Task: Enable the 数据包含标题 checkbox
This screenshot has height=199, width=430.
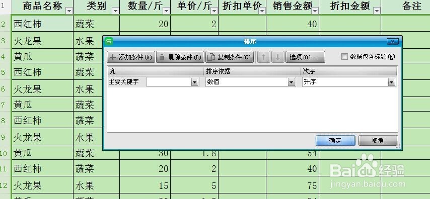Action: pyautogui.click(x=344, y=57)
